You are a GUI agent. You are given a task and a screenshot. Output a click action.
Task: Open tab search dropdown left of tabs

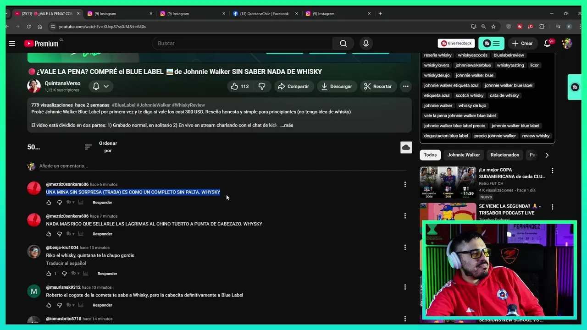[7, 14]
